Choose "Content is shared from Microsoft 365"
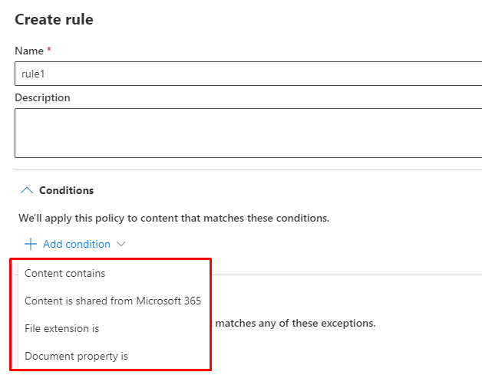482x375 pixels. [113, 301]
